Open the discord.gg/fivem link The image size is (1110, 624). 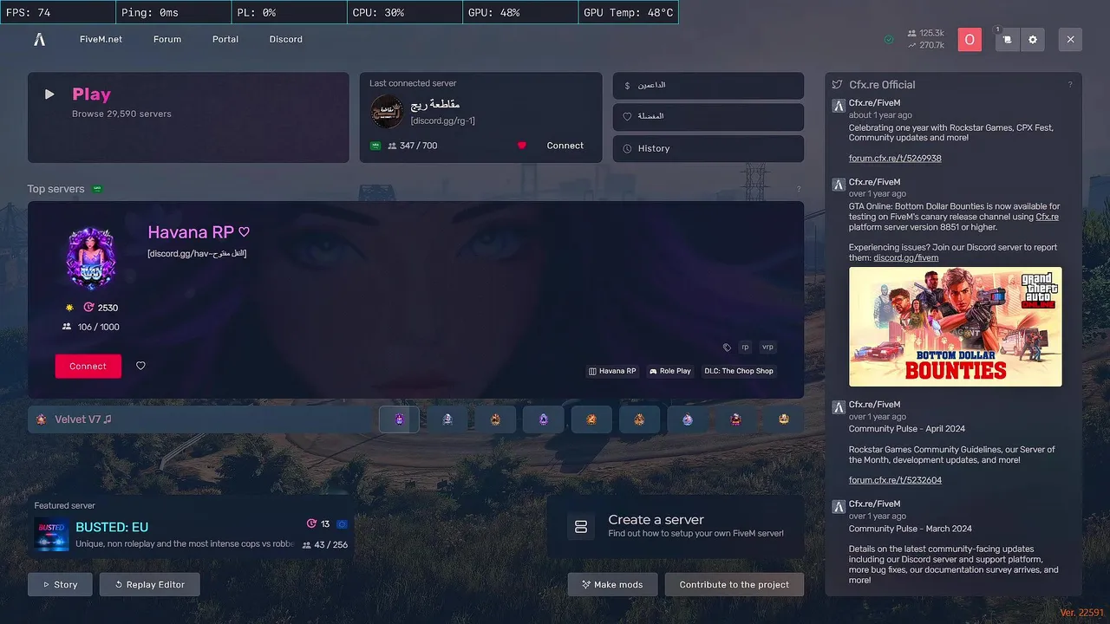906,257
